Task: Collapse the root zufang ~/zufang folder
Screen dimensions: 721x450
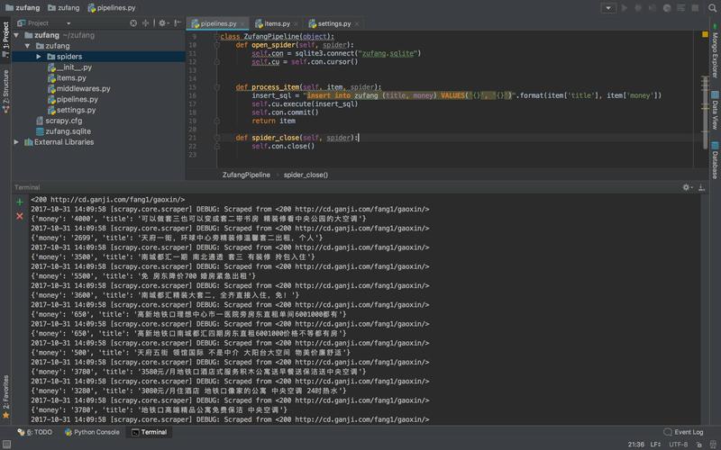Action: click(16, 35)
